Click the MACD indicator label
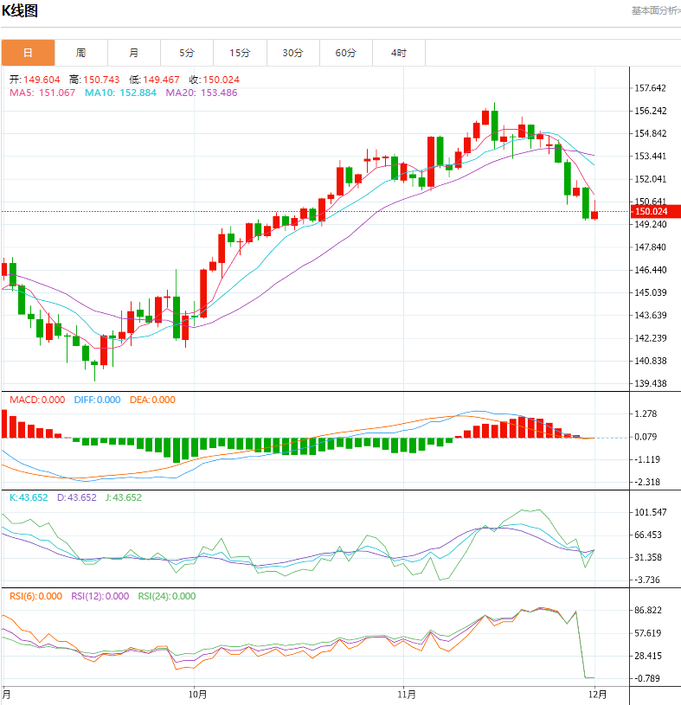Image resolution: width=681 pixels, height=705 pixels. click(37, 400)
